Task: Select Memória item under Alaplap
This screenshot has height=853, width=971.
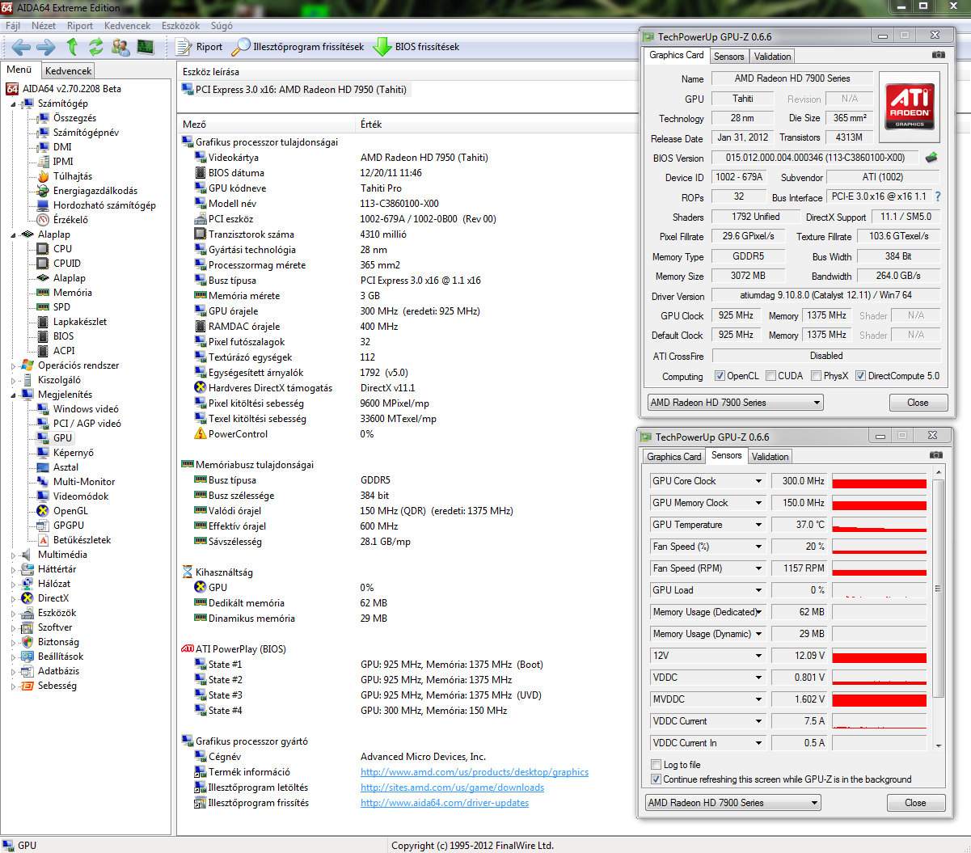Action: click(64, 293)
